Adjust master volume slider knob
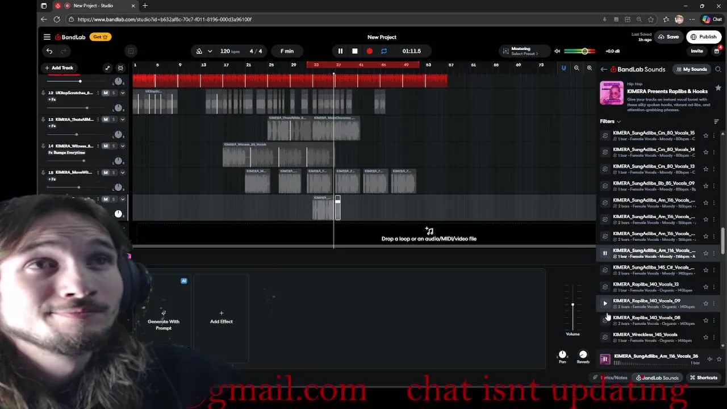Screen dimensions: 727x409 coord(584,52)
